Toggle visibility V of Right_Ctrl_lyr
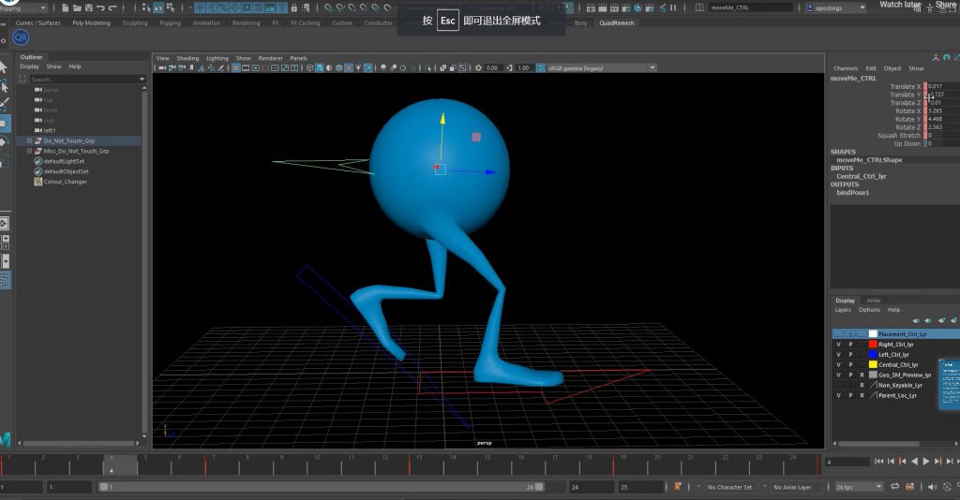 click(x=838, y=345)
